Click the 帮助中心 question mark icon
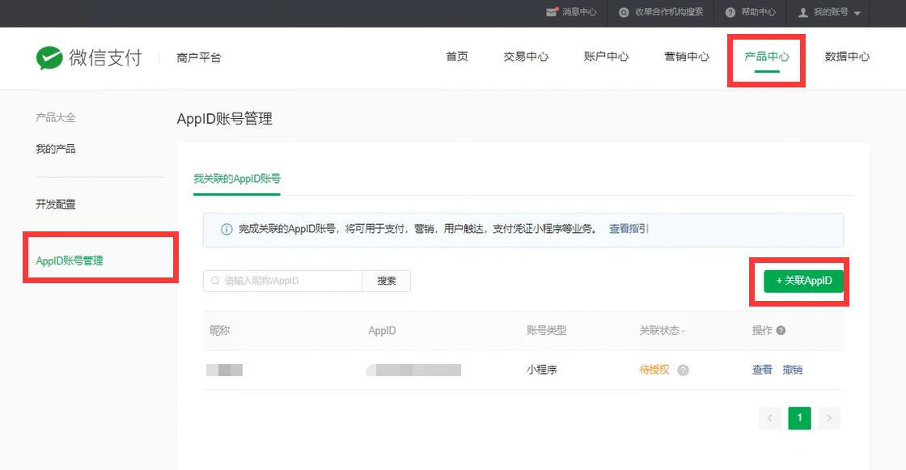Viewport: 906px width, 470px height. [730, 12]
